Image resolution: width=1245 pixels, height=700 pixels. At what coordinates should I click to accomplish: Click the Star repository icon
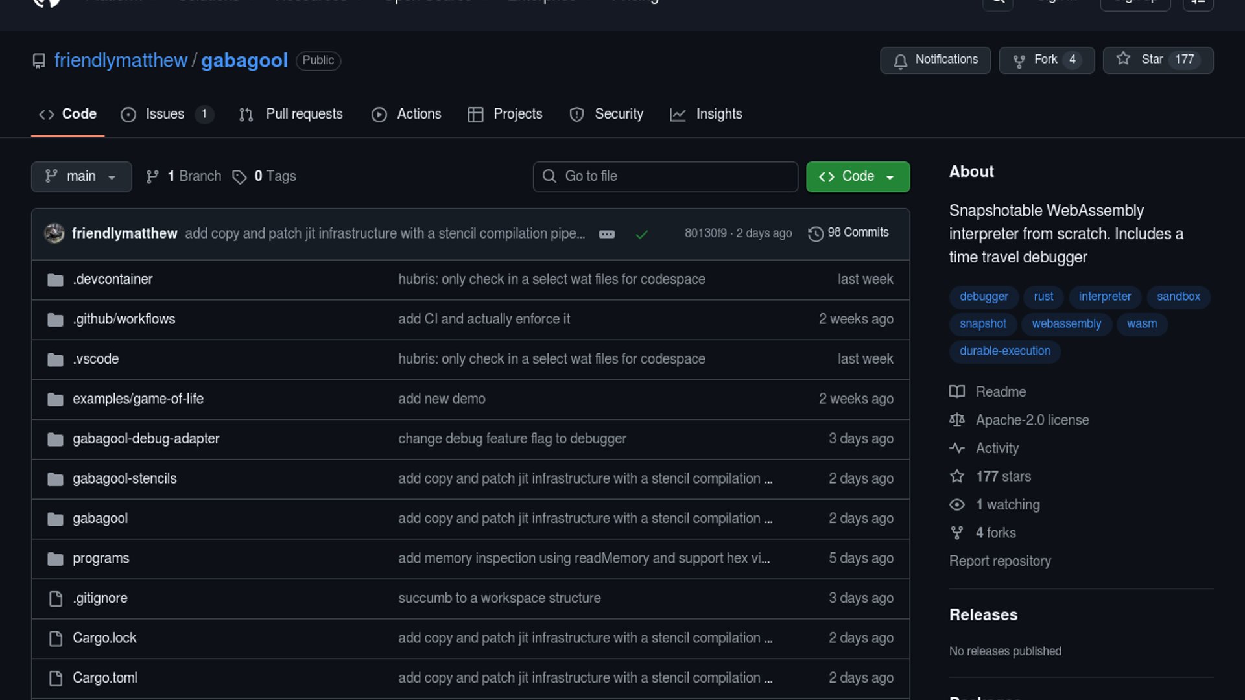click(1123, 59)
